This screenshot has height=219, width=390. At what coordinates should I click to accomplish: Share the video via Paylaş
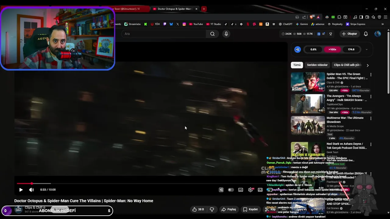[x=229, y=209]
